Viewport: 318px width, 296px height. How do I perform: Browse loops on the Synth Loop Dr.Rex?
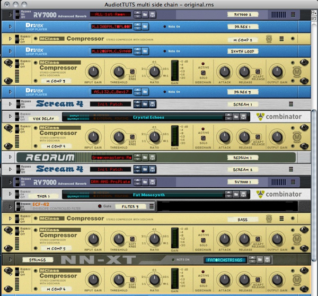point(145,51)
